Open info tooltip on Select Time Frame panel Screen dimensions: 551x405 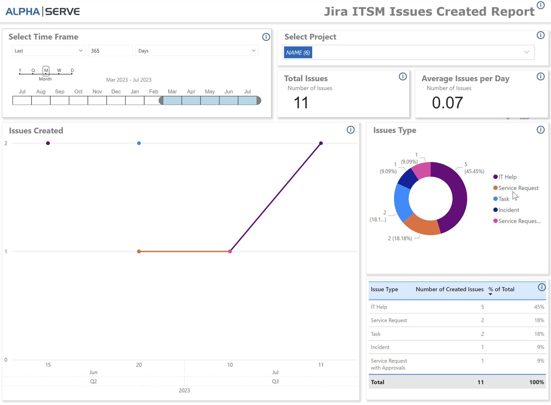[266, 37]
